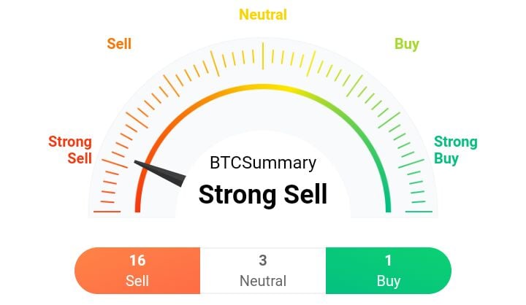
Task: Click the dark gauge needle pointer
Action: (162, 172)
